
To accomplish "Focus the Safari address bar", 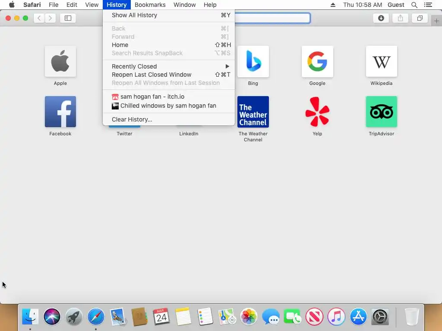I will tap(272, 18).
